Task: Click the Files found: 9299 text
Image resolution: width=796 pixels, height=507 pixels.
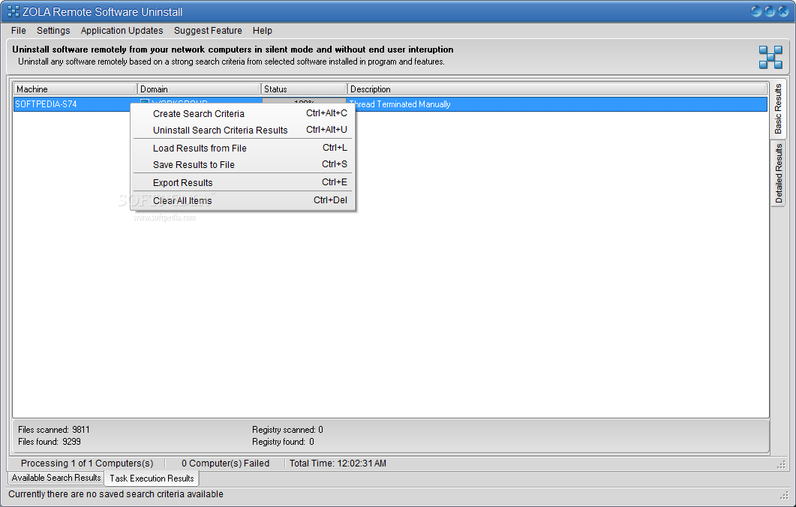Action: tap(50, 442)
